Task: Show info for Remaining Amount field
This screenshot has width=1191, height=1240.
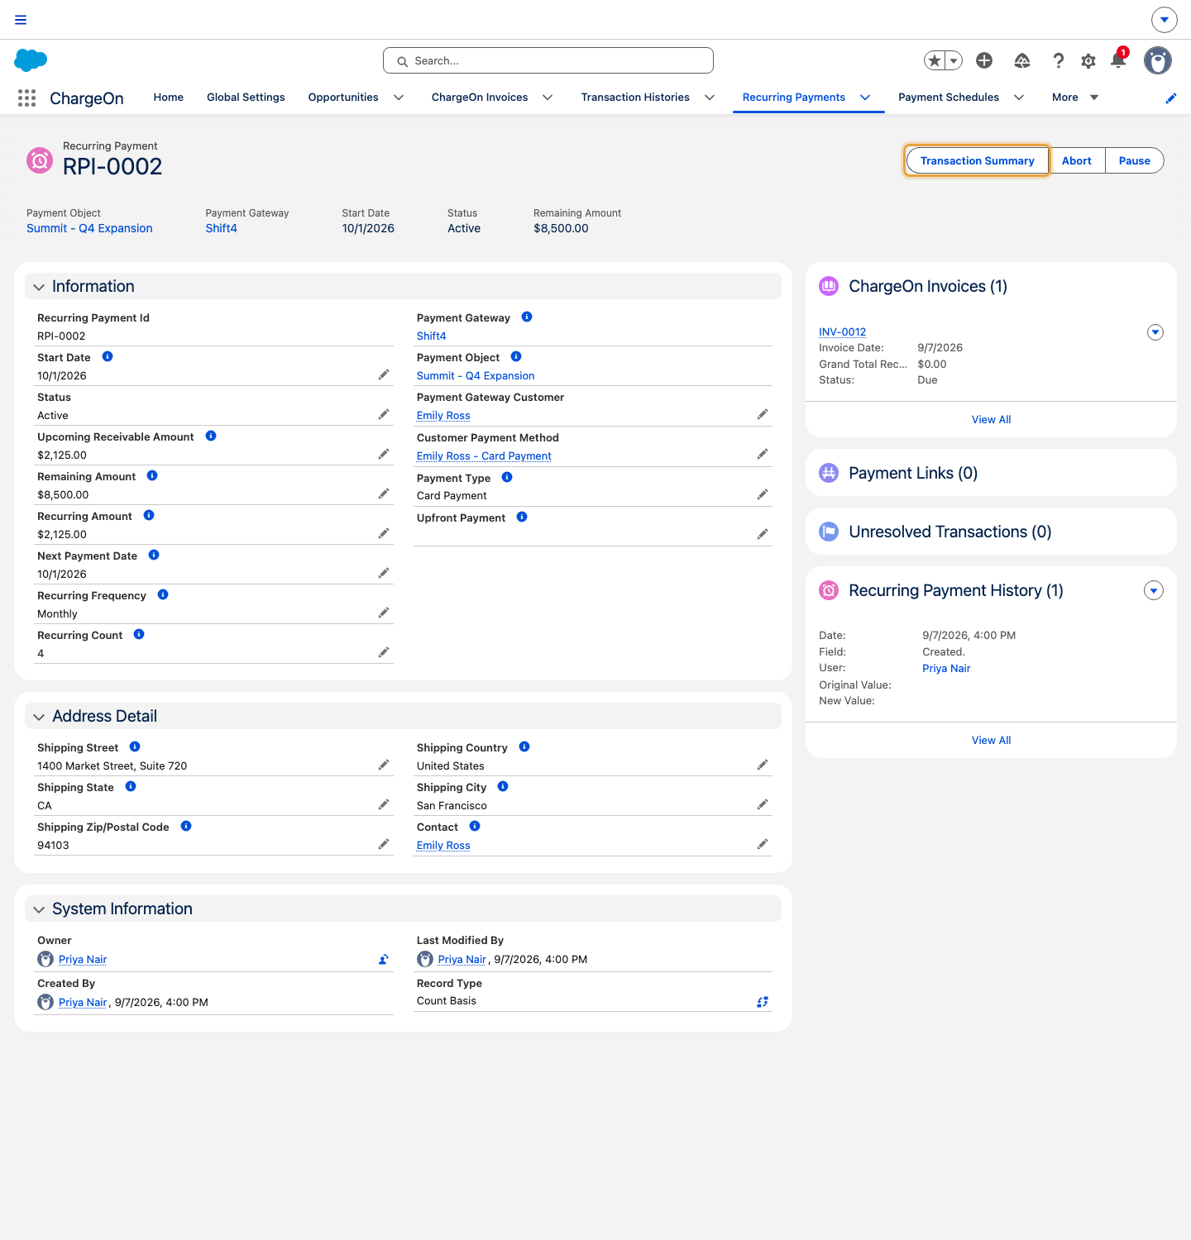Action: 152,475
